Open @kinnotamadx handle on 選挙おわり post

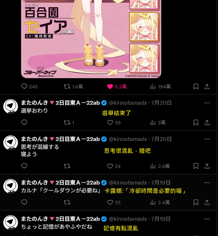[128, 103]
